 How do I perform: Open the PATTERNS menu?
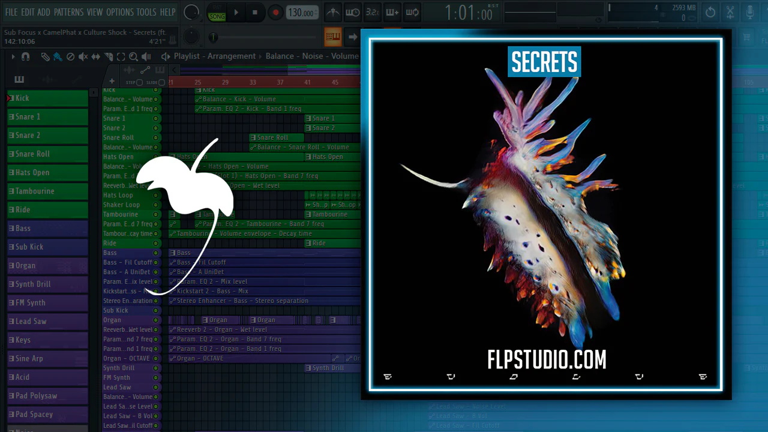[68, 12]
